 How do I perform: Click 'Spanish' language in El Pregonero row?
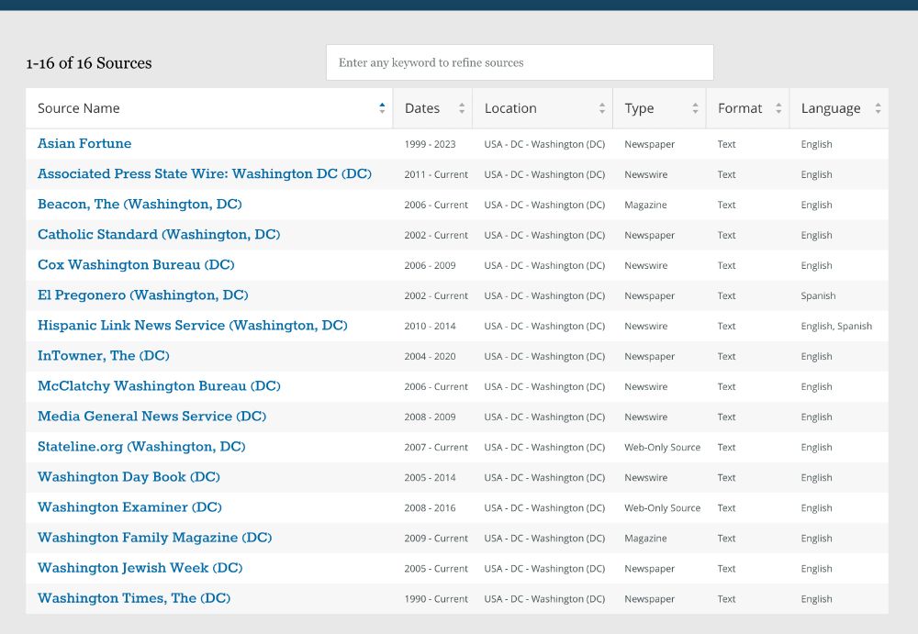coord(818,295)
